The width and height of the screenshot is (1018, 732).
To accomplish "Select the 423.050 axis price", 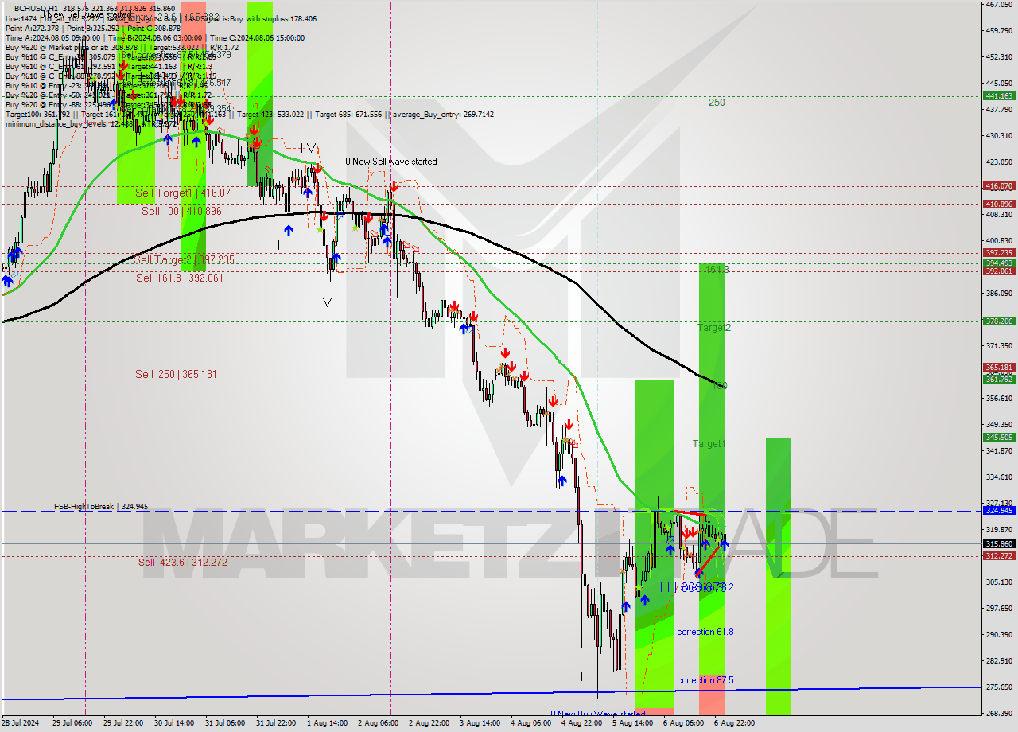I will pos(999,162).
